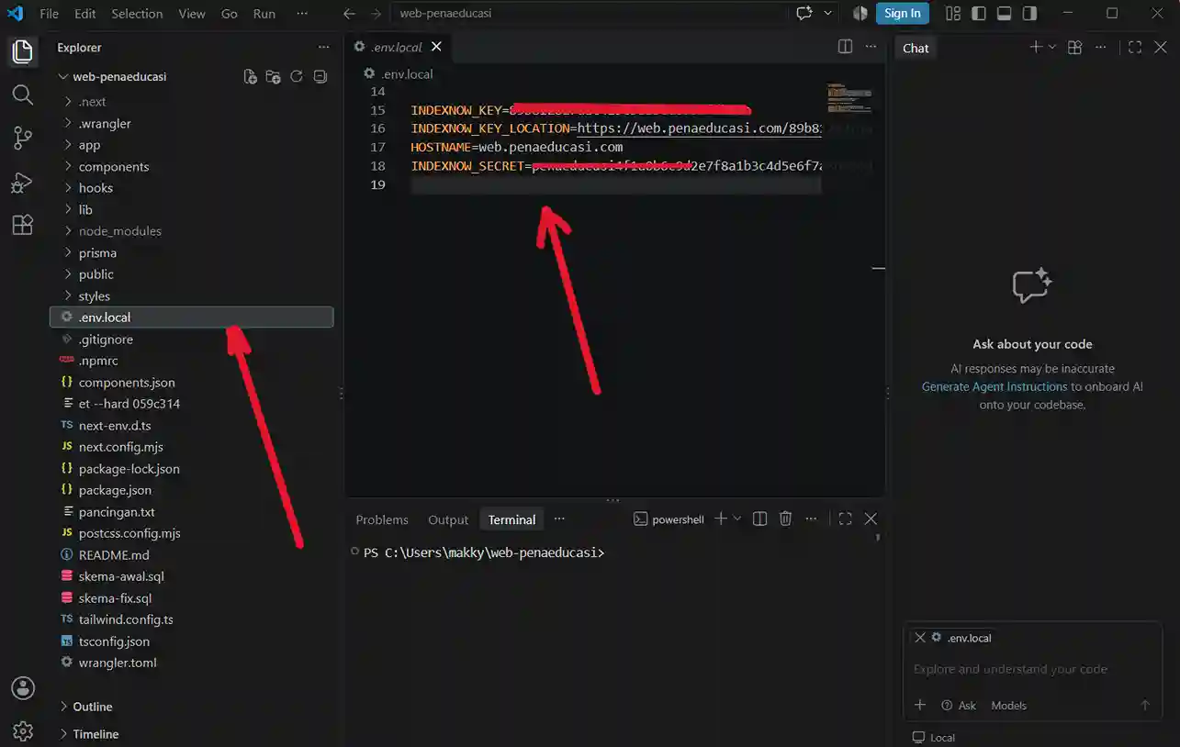
Task: Open Customize Layout options
Action: click(953, 14)
